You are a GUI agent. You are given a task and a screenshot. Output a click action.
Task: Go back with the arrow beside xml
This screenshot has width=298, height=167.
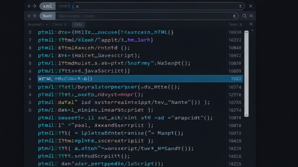click(x=29, y=6)
